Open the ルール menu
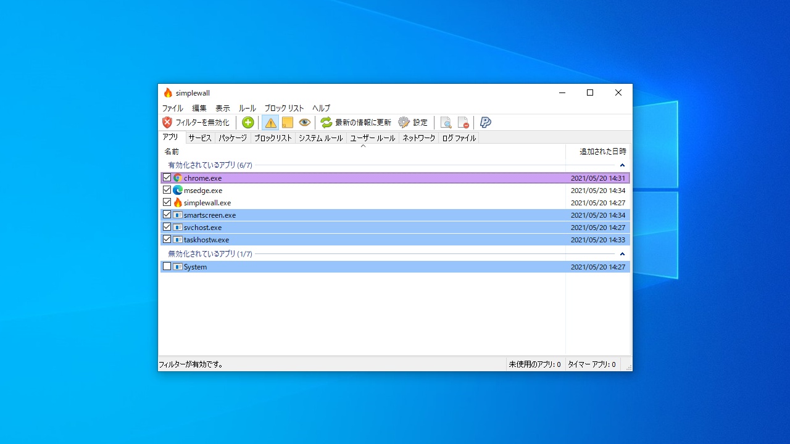Viewport: 790px width, 444px height. tap(247, 108)
